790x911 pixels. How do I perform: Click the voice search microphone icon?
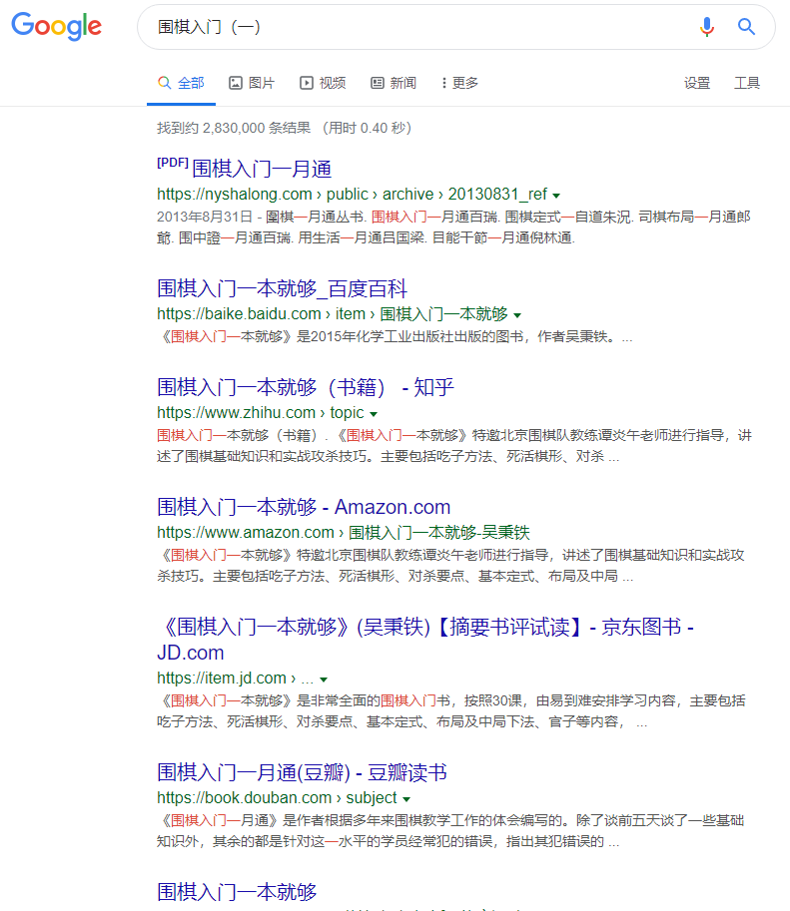tap(707, 27)
